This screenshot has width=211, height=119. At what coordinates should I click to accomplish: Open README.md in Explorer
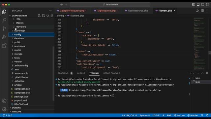(x=31, y=104)
